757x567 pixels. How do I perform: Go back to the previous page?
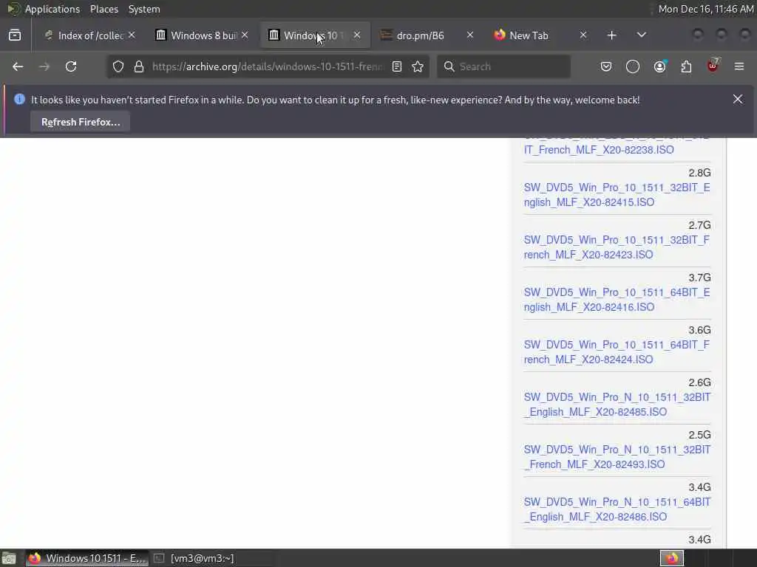(x=18, y=66)
